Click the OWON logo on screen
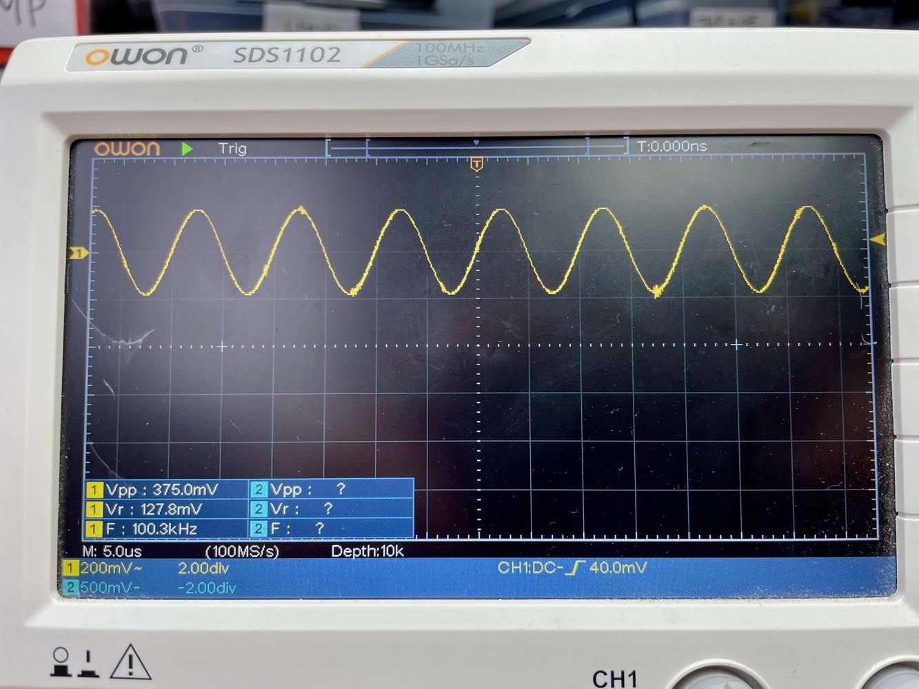The image size is (919, 689). (x=127, y=148)
